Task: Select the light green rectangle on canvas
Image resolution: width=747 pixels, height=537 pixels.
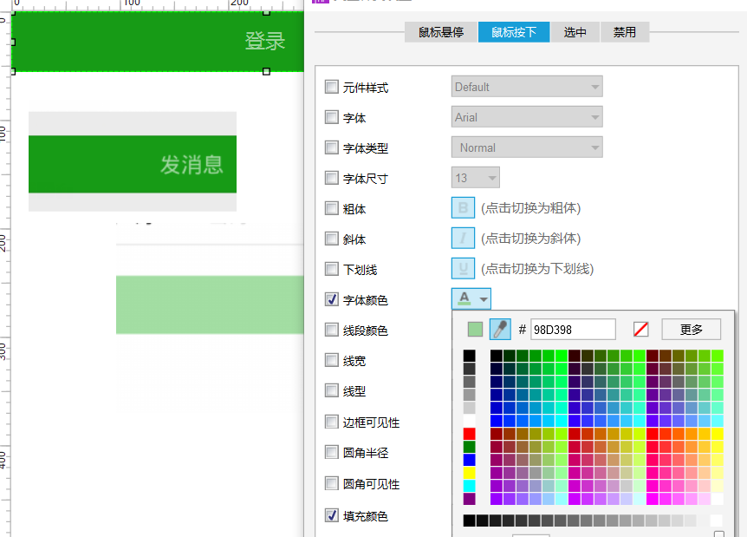Action: 210,305
